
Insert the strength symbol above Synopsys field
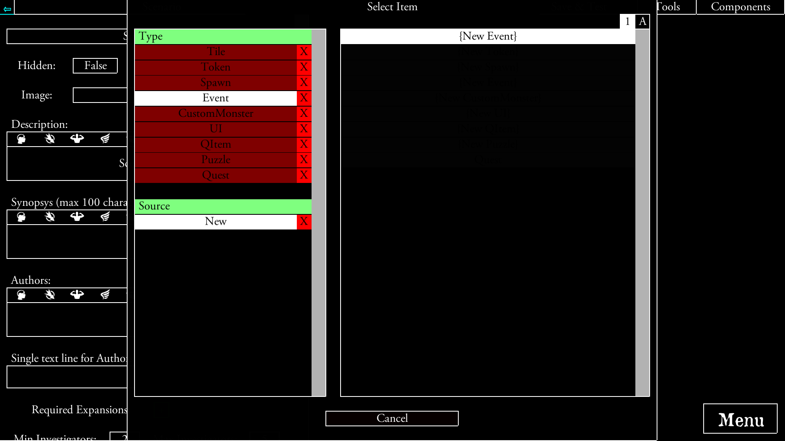tap(77, 217)
